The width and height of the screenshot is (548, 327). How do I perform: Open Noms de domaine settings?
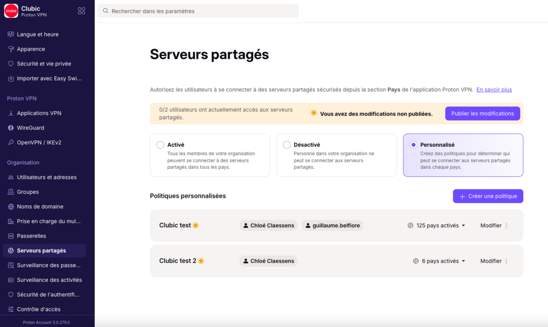tap(44, 207)
